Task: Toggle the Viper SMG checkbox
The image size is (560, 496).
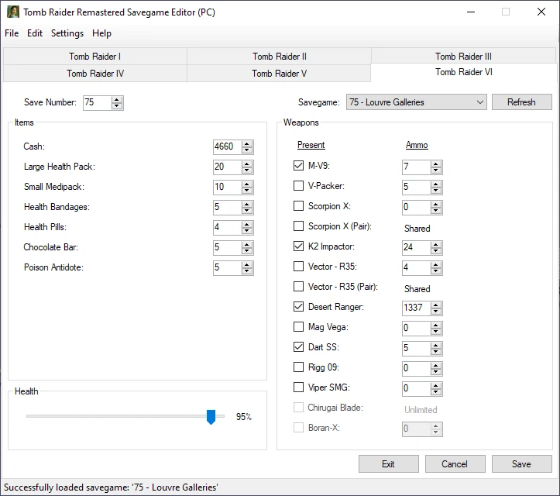Action: (x=299, y=387)
